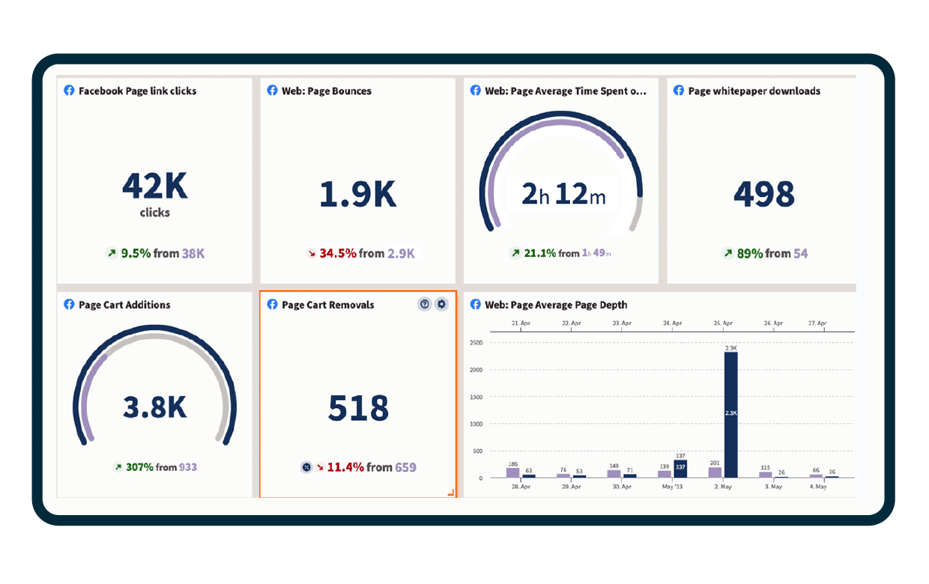Grab the resize handle on the Cart Removals widget
The image size is (929, 584).
[451, 492]
